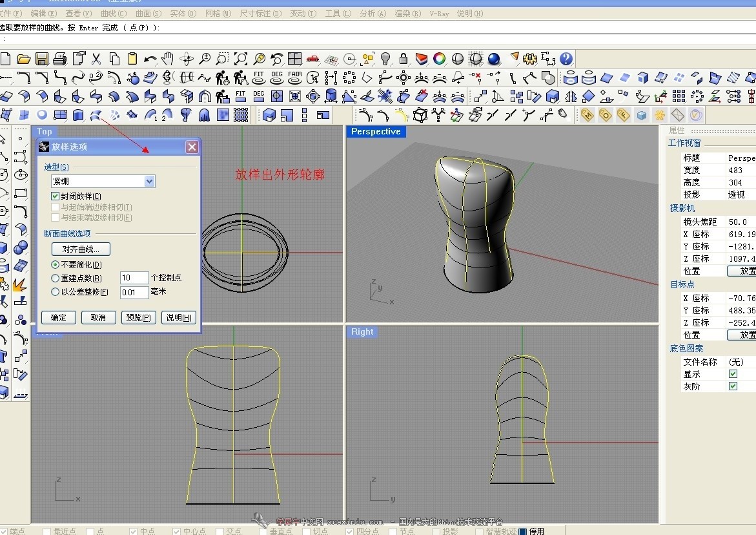Viewport: 756px width, 535px height.
Task: Cut selection with the scissors icon
Action: coord(96,59)
